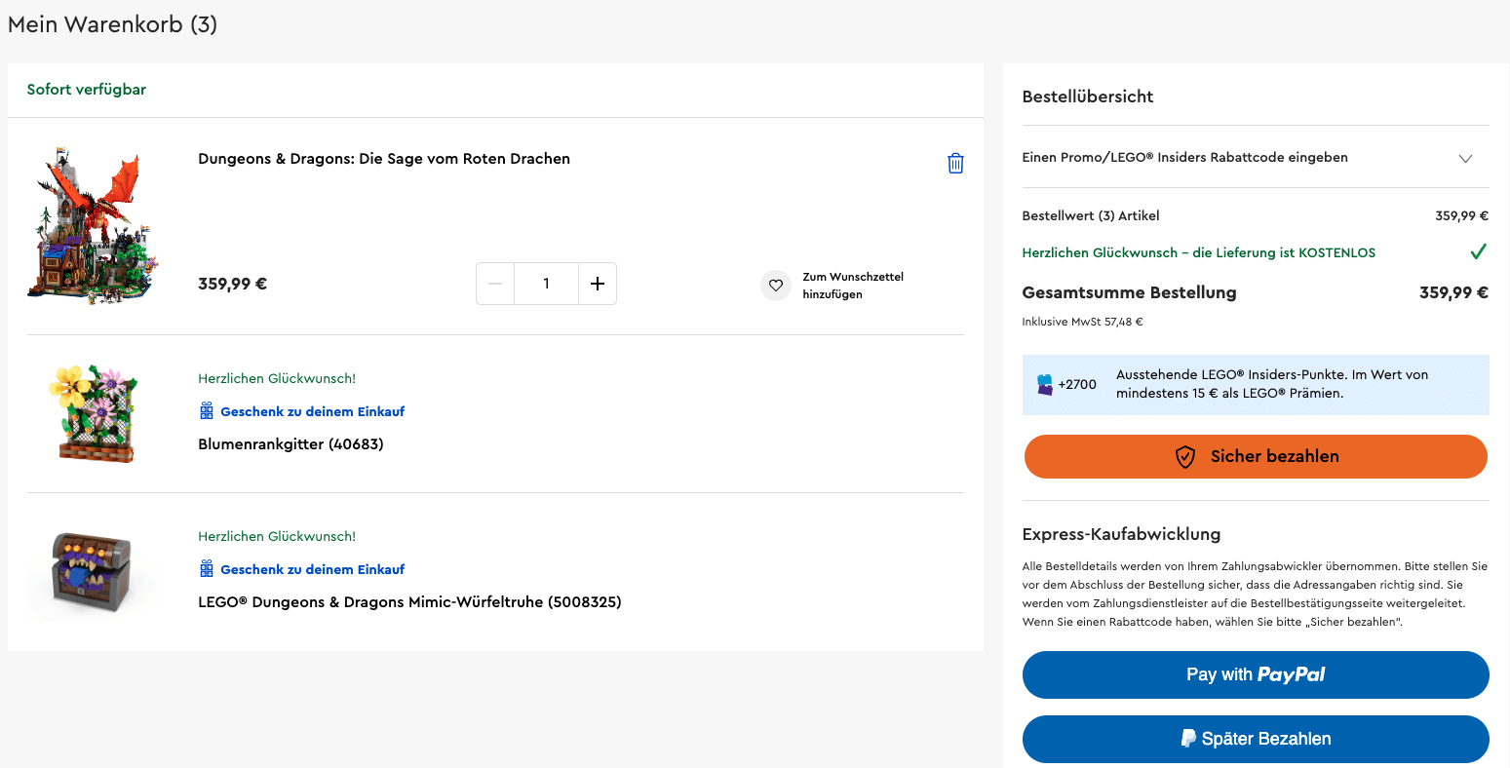This screenshot has width=1510, height=768.
Task: Pay with PayPal button
Action: pyautogui.click(x=1256, y=674)
